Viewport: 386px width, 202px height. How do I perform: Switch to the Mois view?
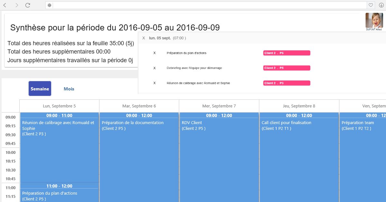69,89
